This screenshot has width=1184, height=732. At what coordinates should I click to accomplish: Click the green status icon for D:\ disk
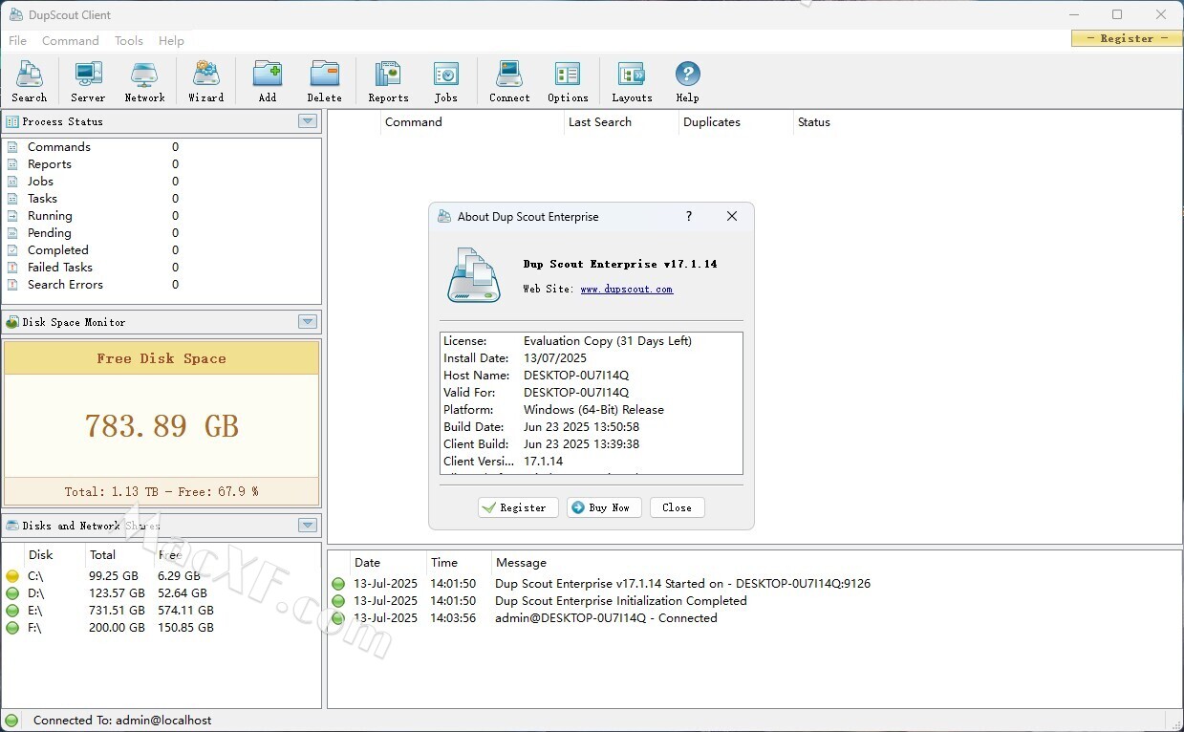(12, 593)
